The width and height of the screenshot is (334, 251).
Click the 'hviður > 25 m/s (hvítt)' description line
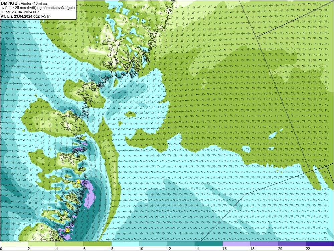(38, 8)
